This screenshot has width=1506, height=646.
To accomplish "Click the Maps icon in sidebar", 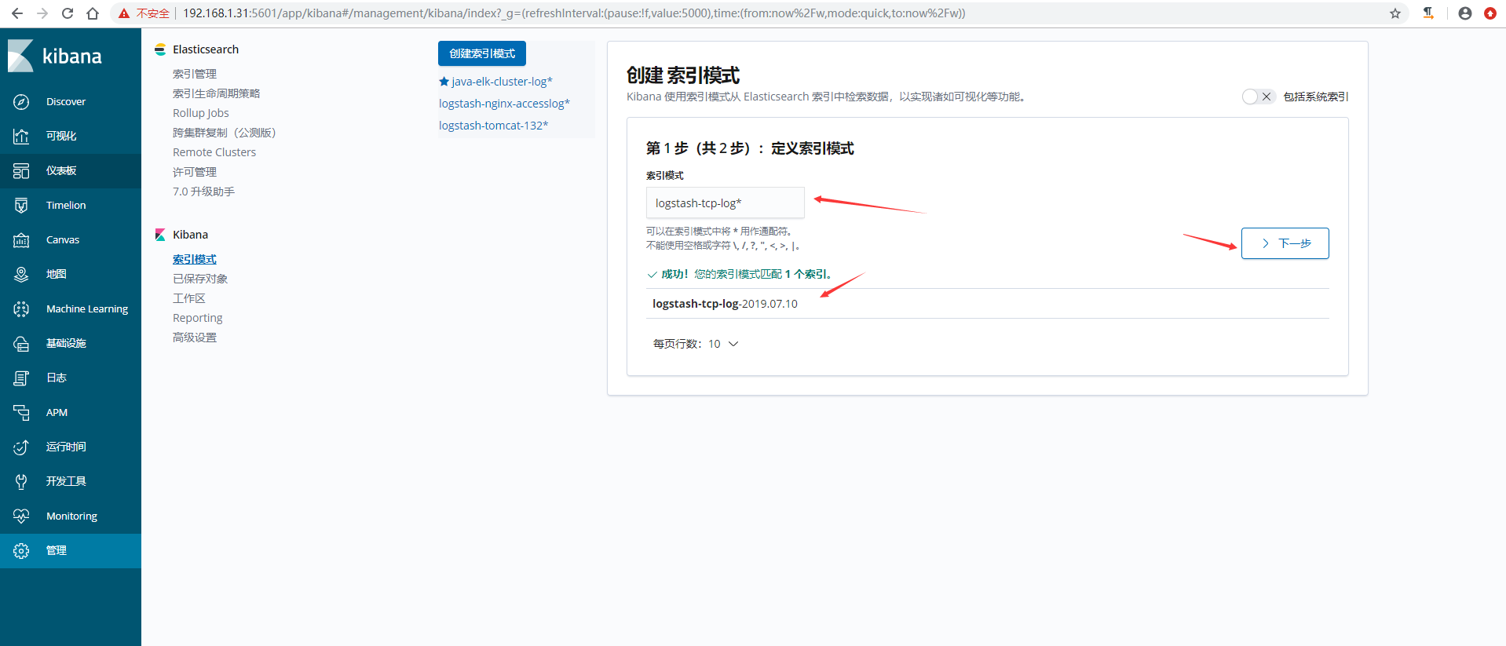I will pos(21,275).
